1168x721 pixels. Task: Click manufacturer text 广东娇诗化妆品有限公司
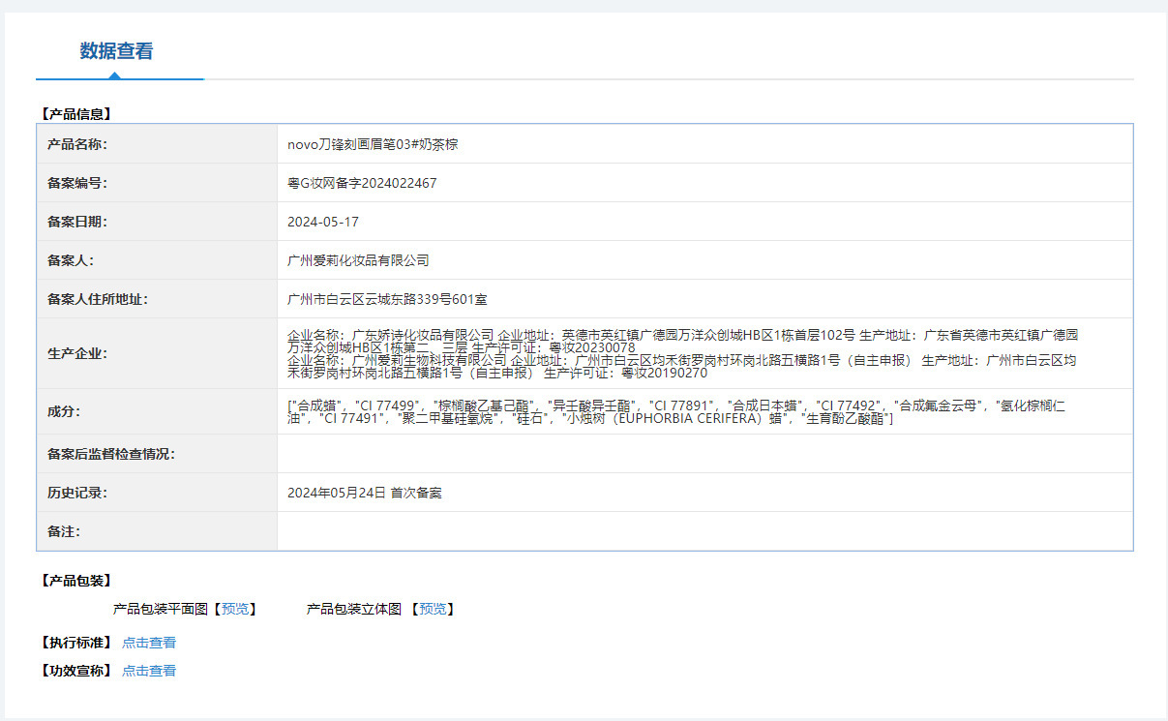(422, 334)
